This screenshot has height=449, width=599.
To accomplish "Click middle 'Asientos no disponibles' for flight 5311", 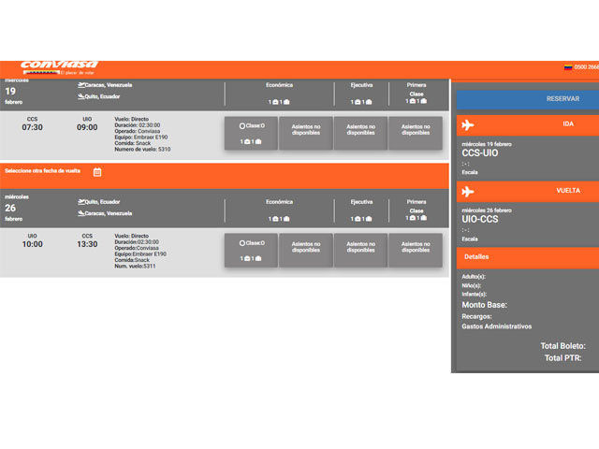I will (x=361, y=250).
